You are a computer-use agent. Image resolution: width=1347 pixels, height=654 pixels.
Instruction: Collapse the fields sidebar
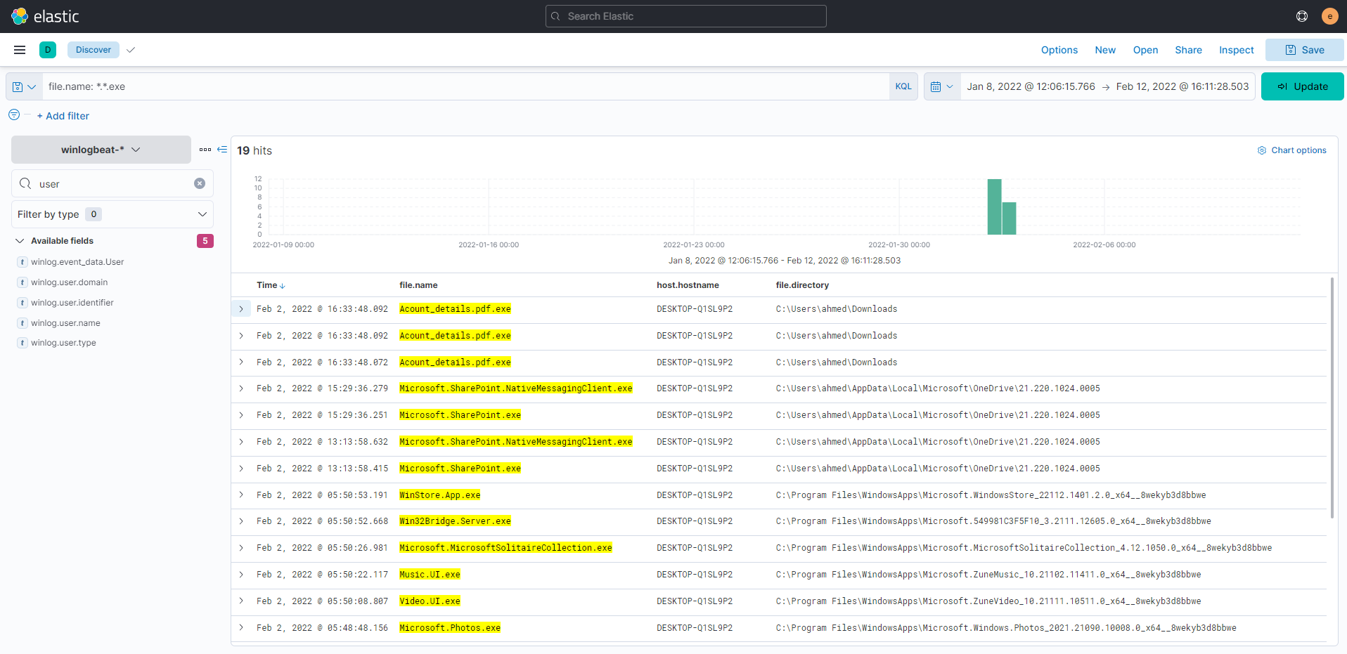pos(222,150)
